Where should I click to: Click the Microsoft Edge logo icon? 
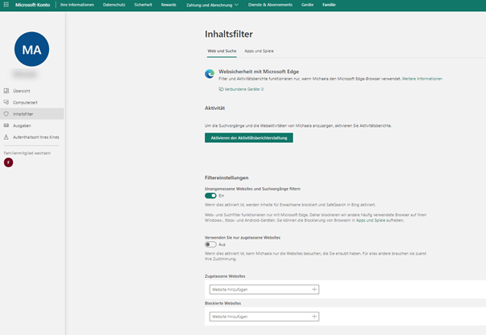210,74
